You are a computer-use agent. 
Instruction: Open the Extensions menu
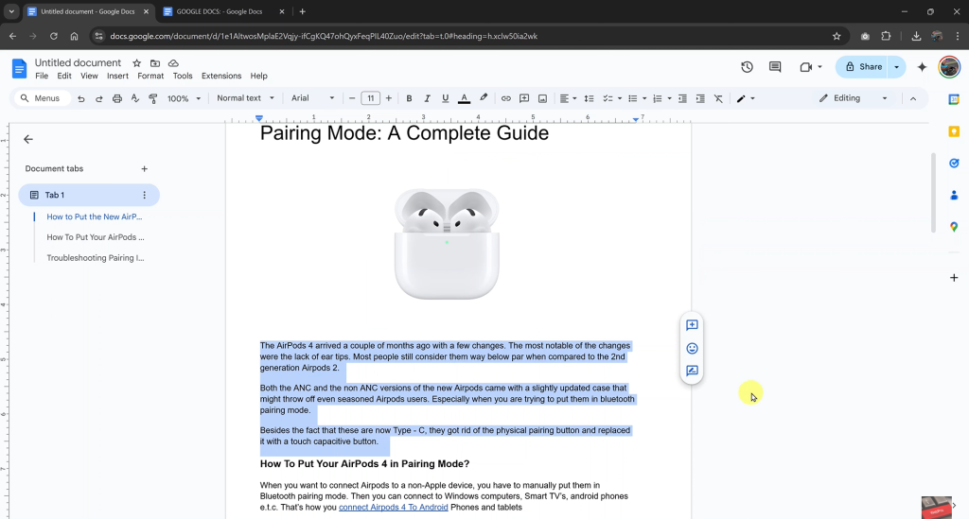tap(221, 76)
